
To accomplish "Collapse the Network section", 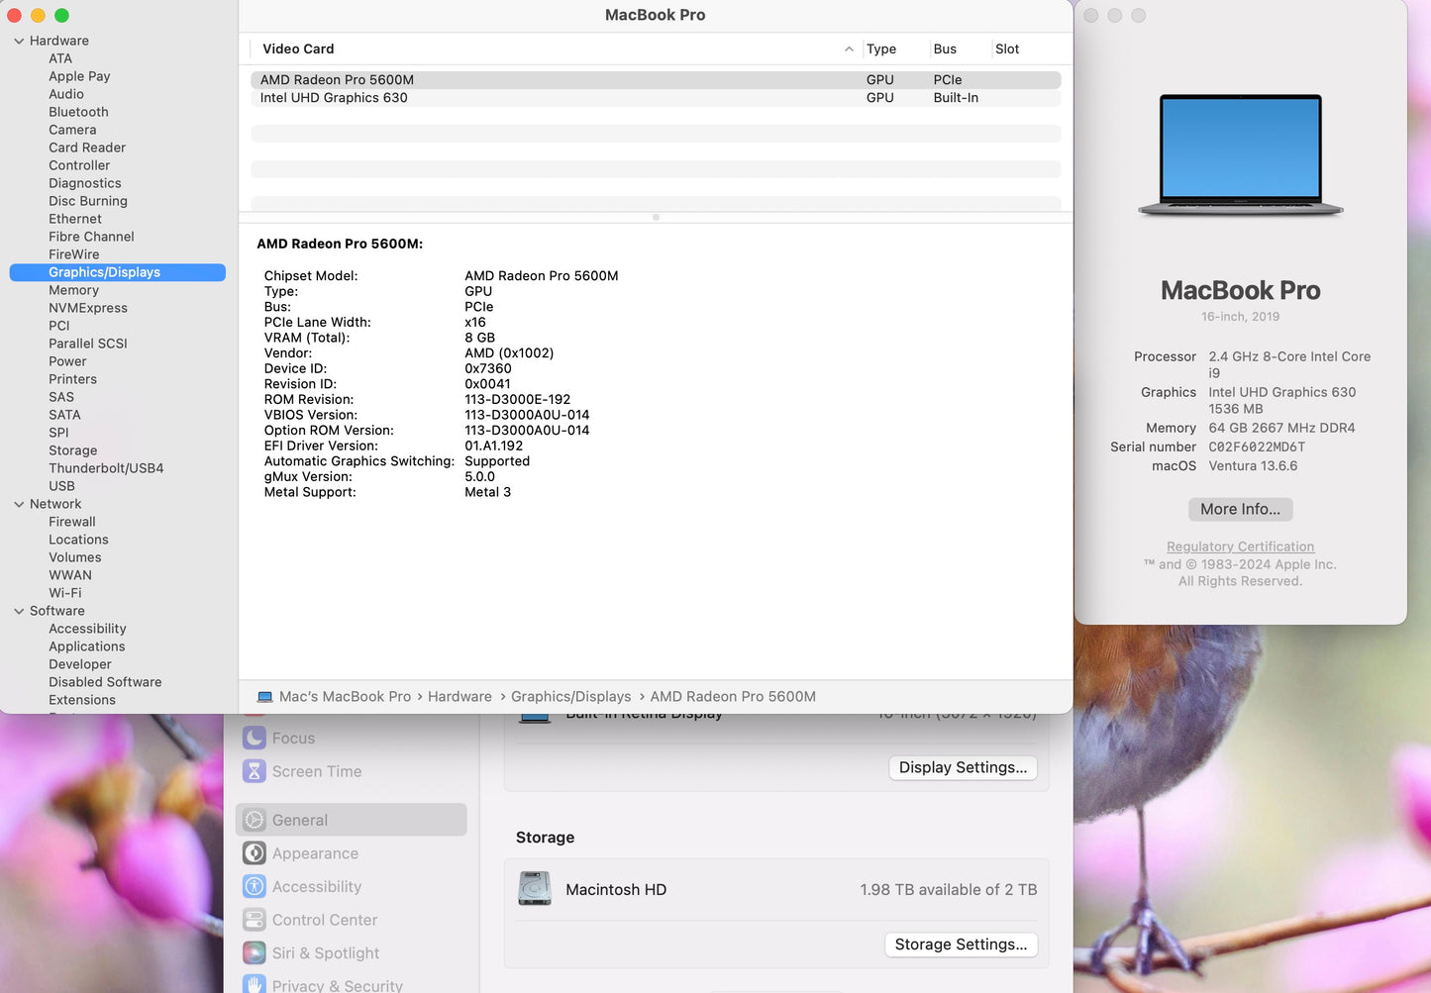I will [x=18, y=504].
